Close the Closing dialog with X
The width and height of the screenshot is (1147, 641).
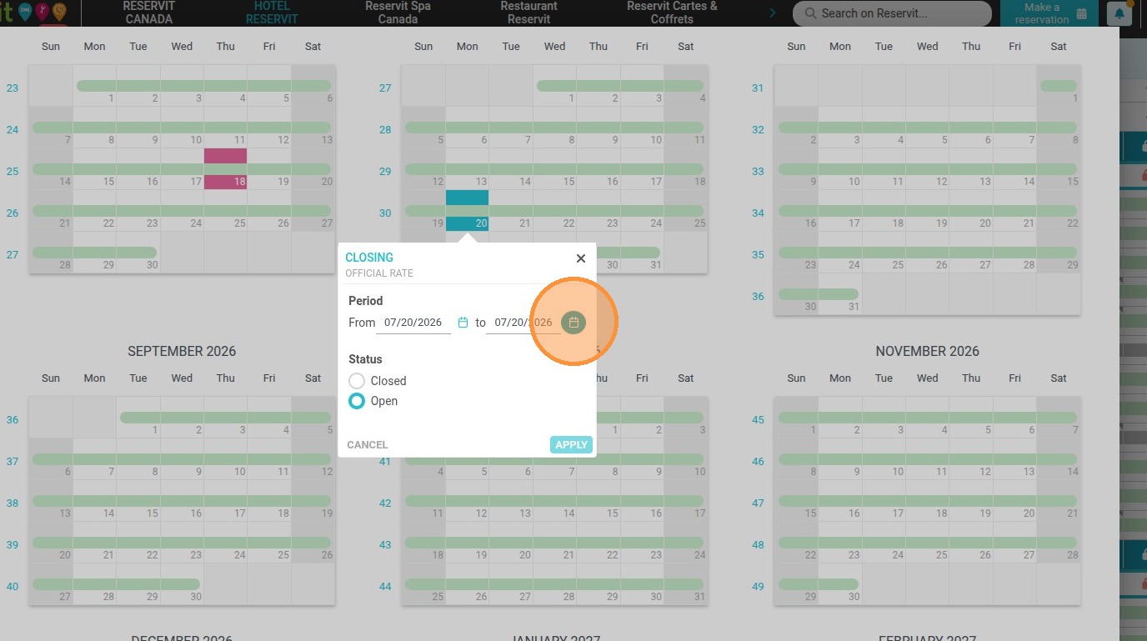(581, 258)
